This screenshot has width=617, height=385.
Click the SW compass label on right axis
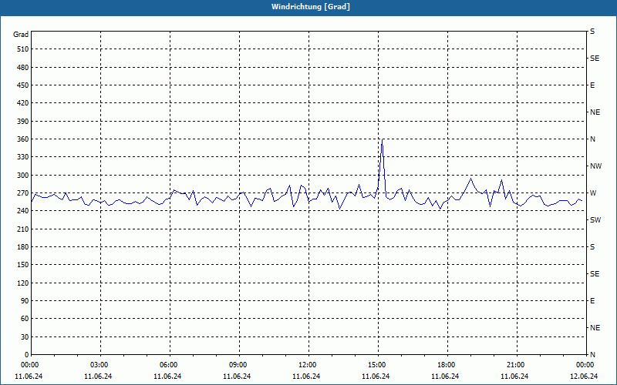pos(595,220)
